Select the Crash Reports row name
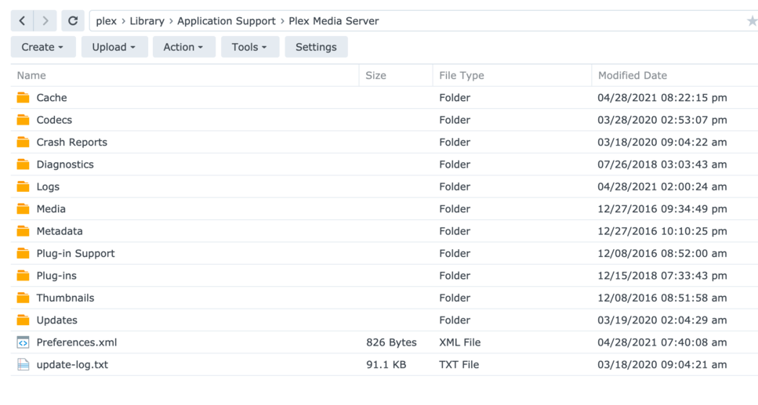The width and height of the screenshot is (758, 405). (x=72, y=142)
